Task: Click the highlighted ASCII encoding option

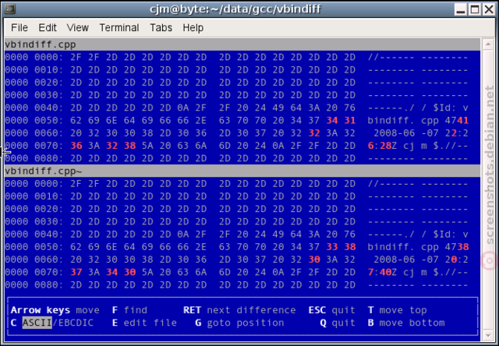Action: pyautogui.click(x=37, y=323)
